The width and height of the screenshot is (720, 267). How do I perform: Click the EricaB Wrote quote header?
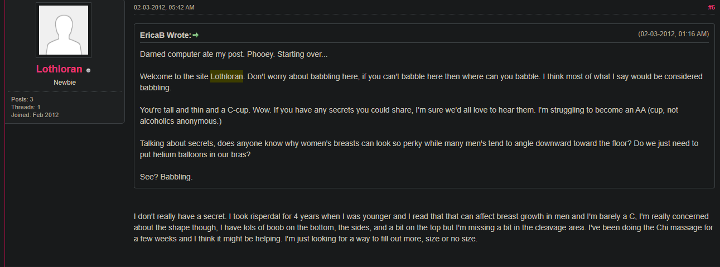pyautogui.click(x=166, y=35)
